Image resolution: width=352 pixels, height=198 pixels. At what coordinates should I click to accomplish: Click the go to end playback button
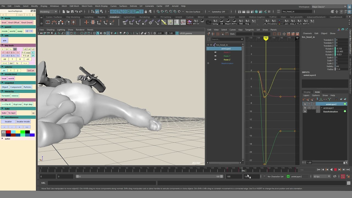click(348, 170)
